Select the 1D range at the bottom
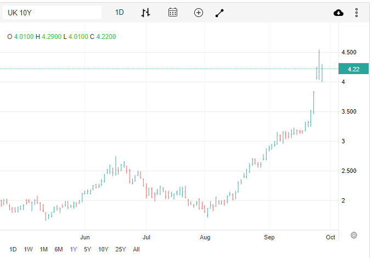372x258 pixels. (13, 249)
